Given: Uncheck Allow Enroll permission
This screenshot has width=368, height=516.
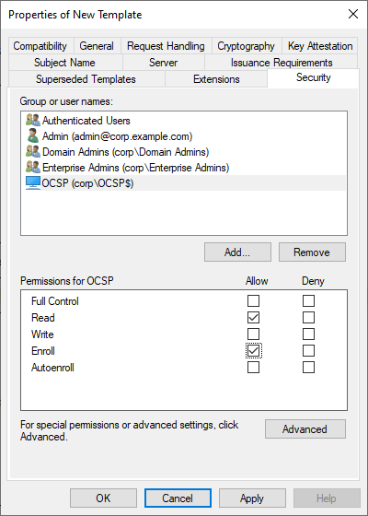Looking at the screenshot, I should tap(253, 351).
